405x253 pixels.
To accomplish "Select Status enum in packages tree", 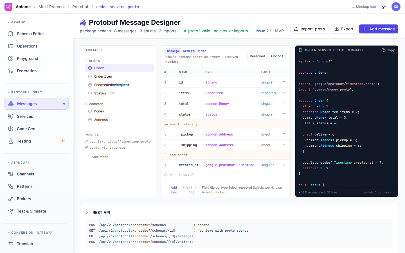I will (x=119, y=93).
